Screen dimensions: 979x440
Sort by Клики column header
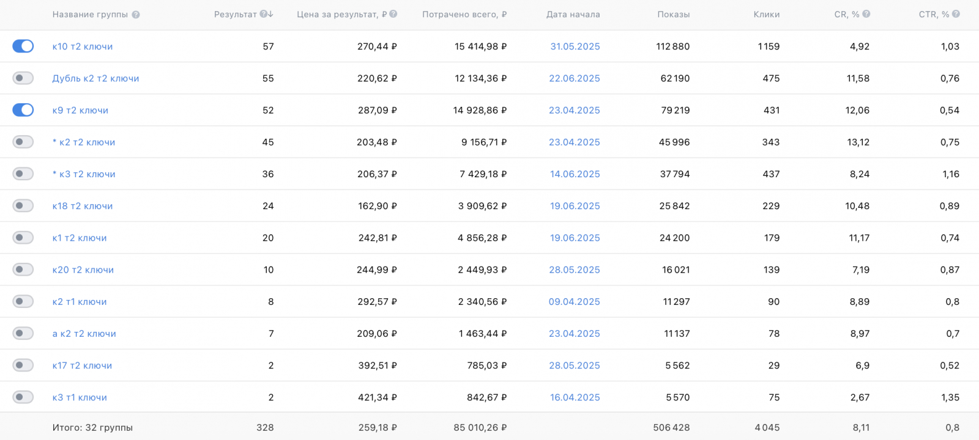[766, 15]
